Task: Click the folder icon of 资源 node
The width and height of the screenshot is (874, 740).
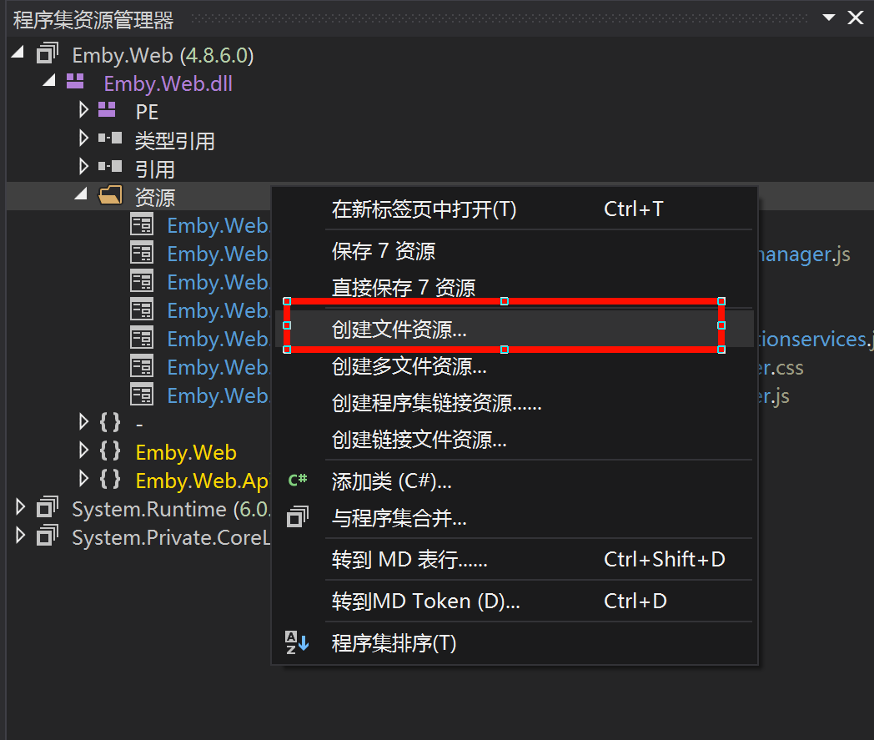Action: [x=110, y=196]
